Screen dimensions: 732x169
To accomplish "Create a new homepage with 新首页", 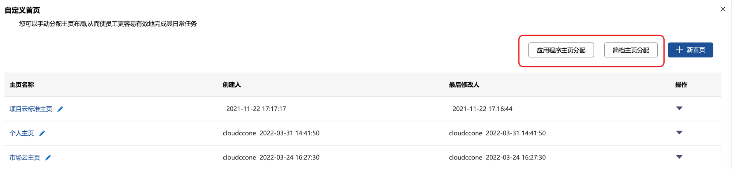I will point(690,50).
